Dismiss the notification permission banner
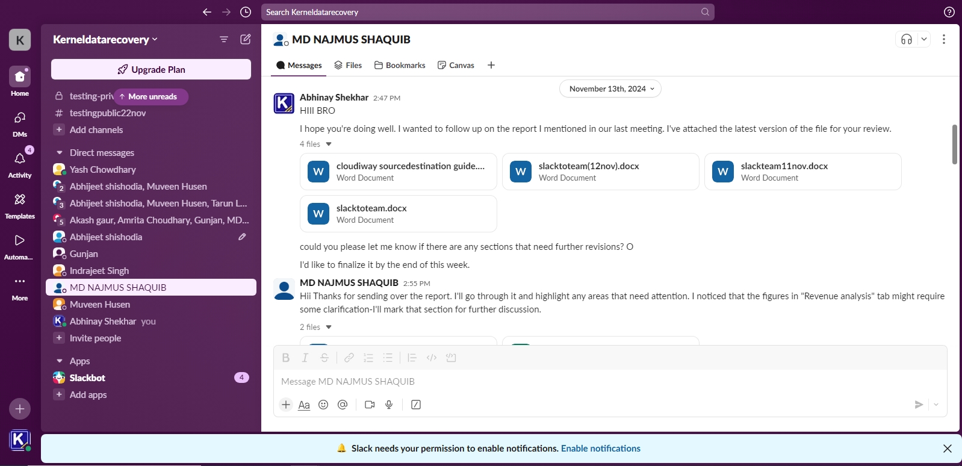This screenshot has width=962, height=466. point(948,449)
